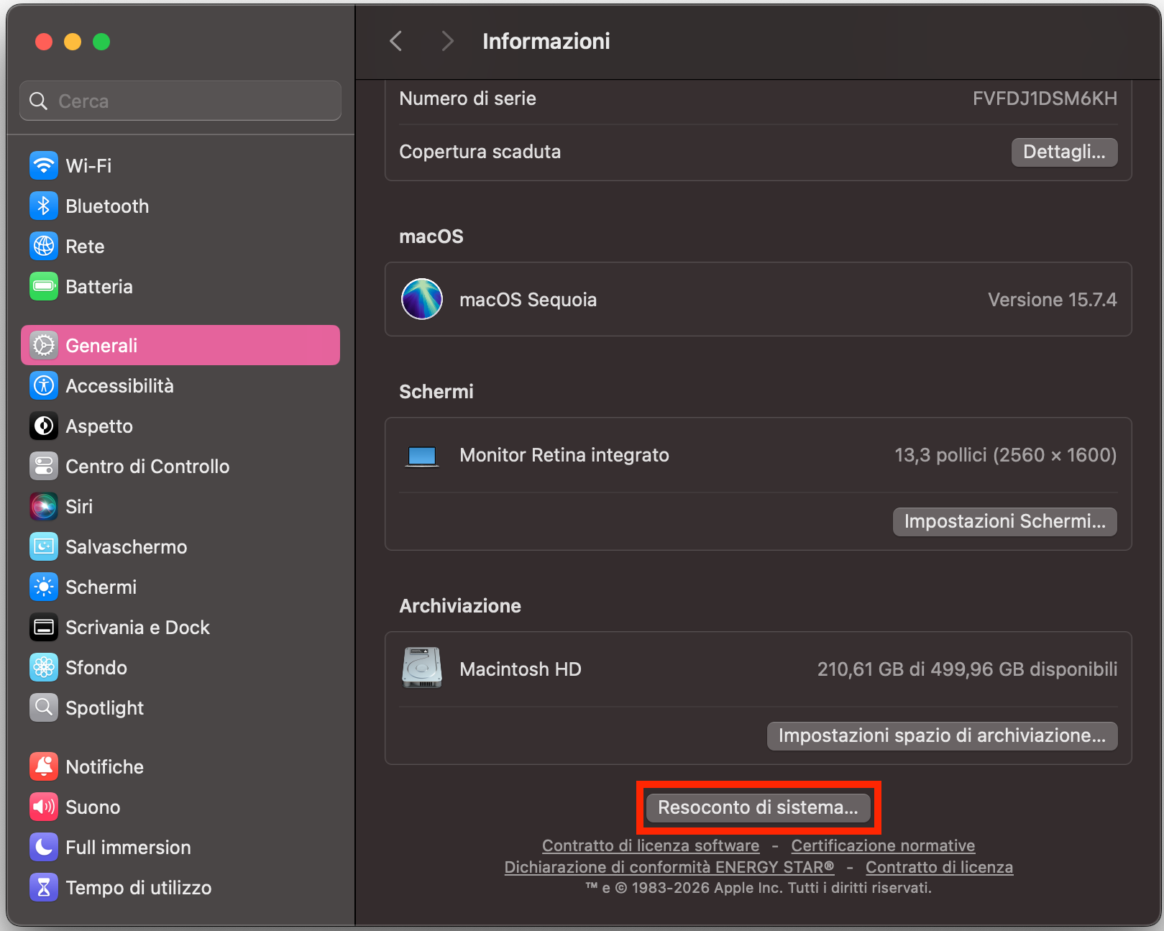1164x931 pixels.
Task: Open Scrivania e Dock settings
Action: click(x=44, y=627)
